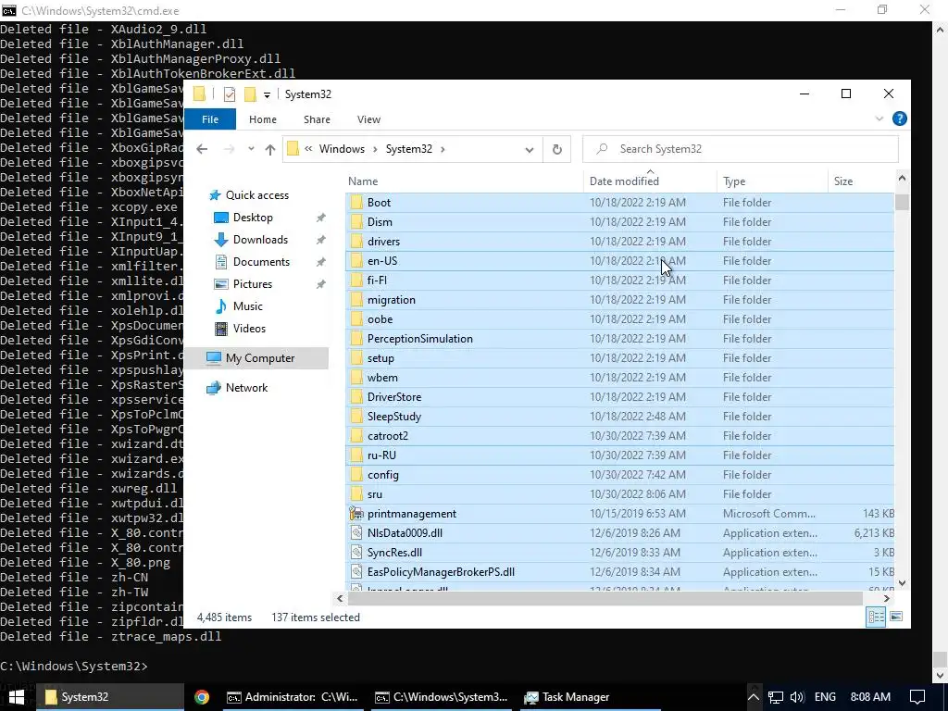Select the config folder
The width and height of the screenshot is (948, 711).
619,475
